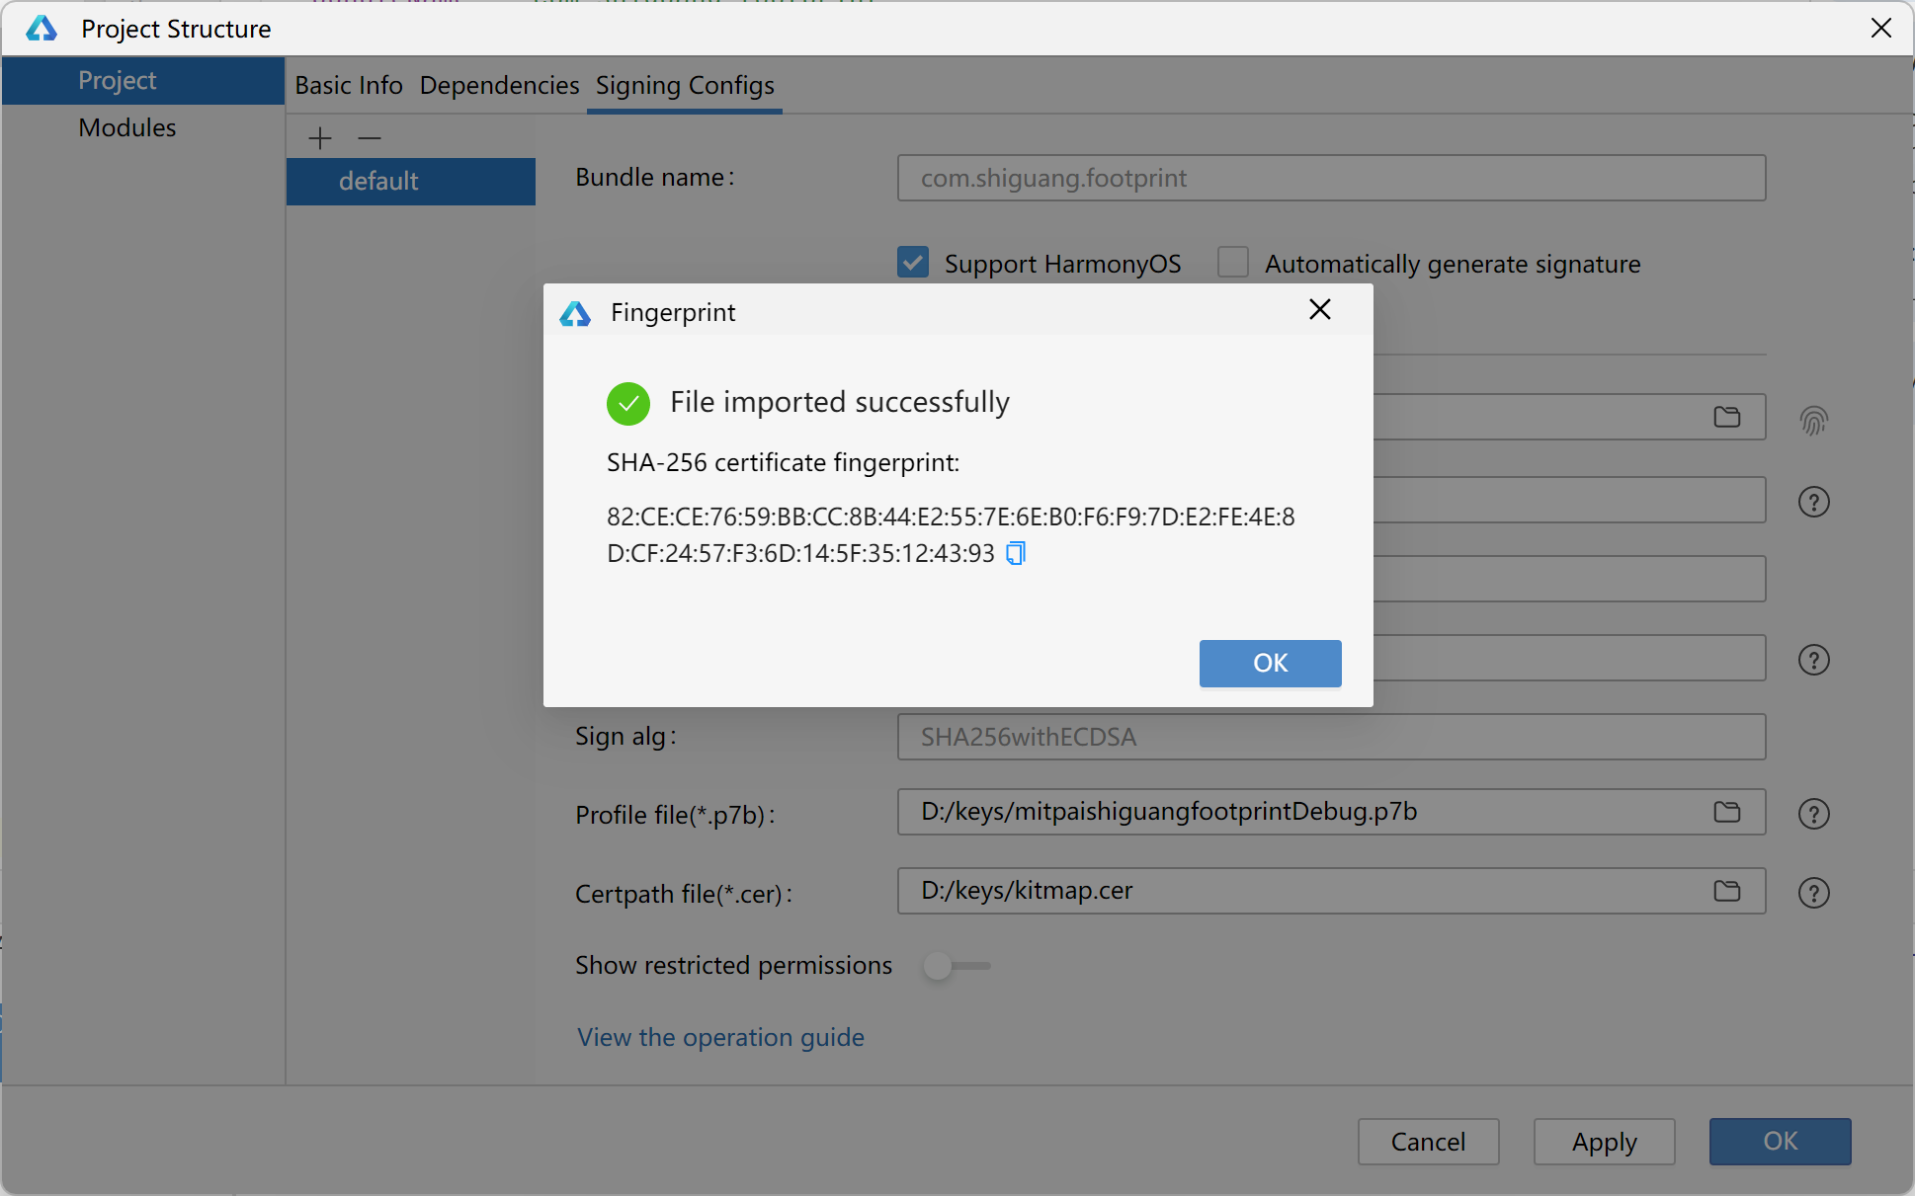Switch to Basic Info tab
This screenshot has height=1196, width=1915.
(x=349, y=86)
